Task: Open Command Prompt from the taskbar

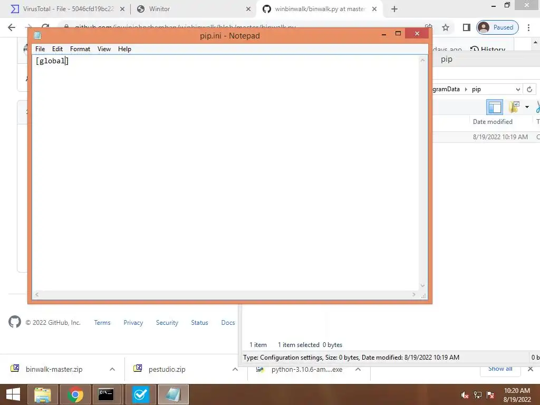Action: pos(106,394)
